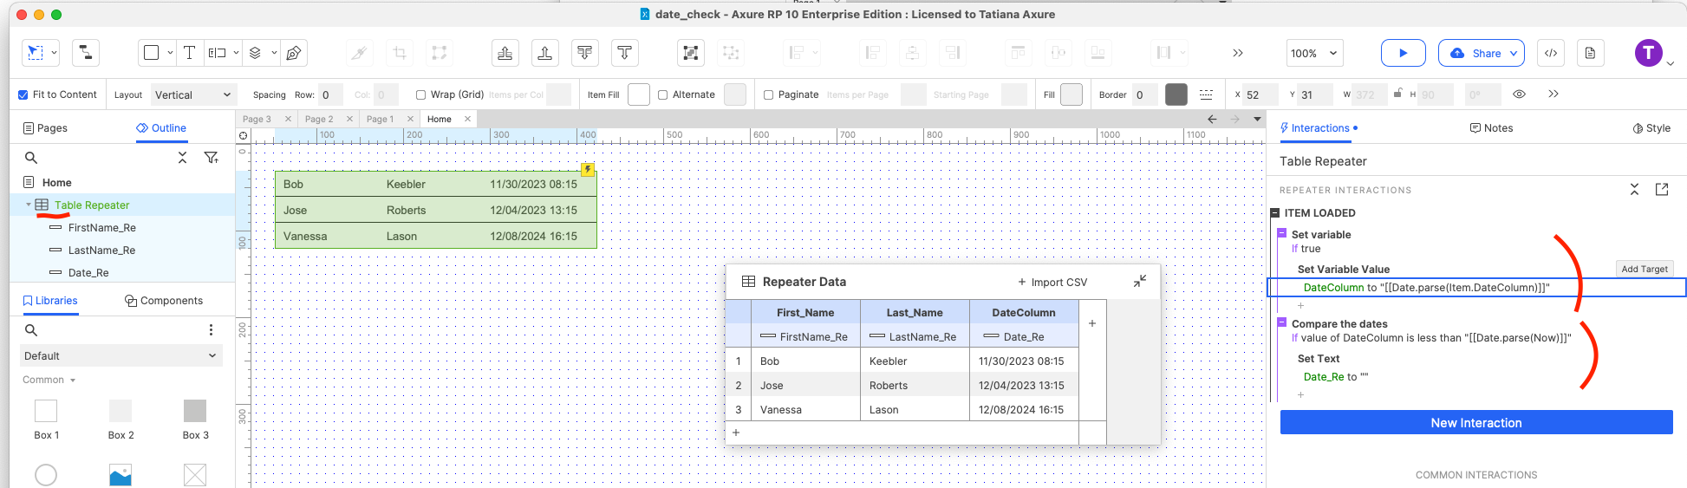The image size is (1687, 488).
Task: Uncheck Fit to Content checkbox
Action: (23, 94)
